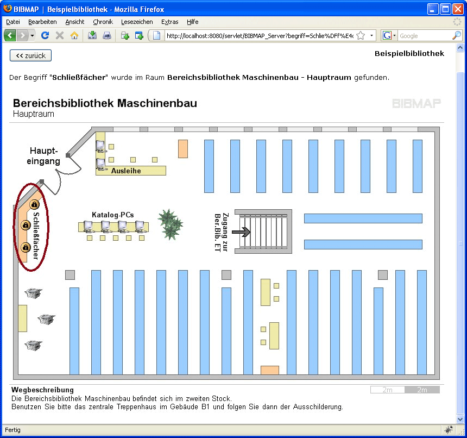Click into the Google search box

425,36
